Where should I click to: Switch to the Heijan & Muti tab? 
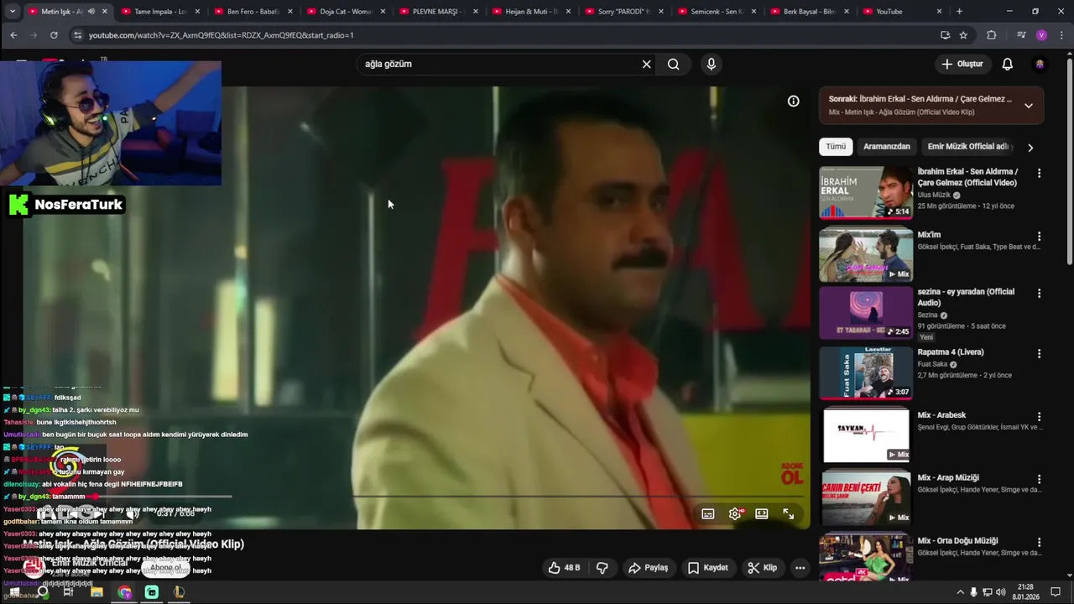(531, 12)
